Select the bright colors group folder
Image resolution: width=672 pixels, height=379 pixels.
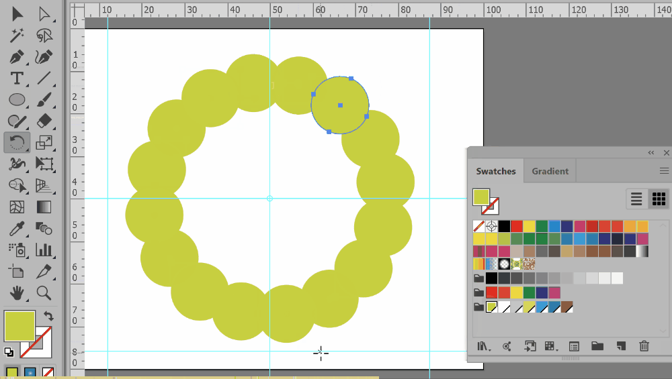pos(478,292)
